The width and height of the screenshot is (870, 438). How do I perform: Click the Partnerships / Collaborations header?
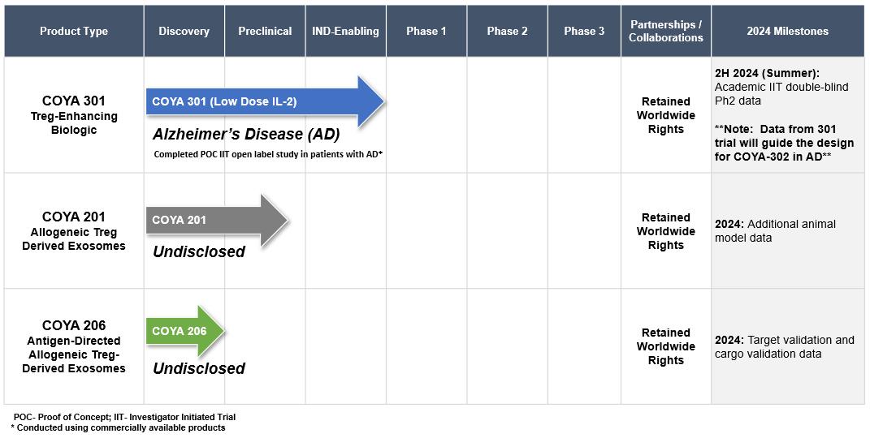(x=665, y=31)
